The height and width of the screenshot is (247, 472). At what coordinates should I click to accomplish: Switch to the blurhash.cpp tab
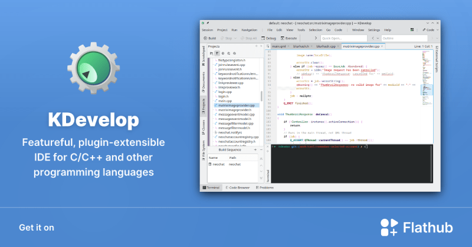[x=326, y=46]
